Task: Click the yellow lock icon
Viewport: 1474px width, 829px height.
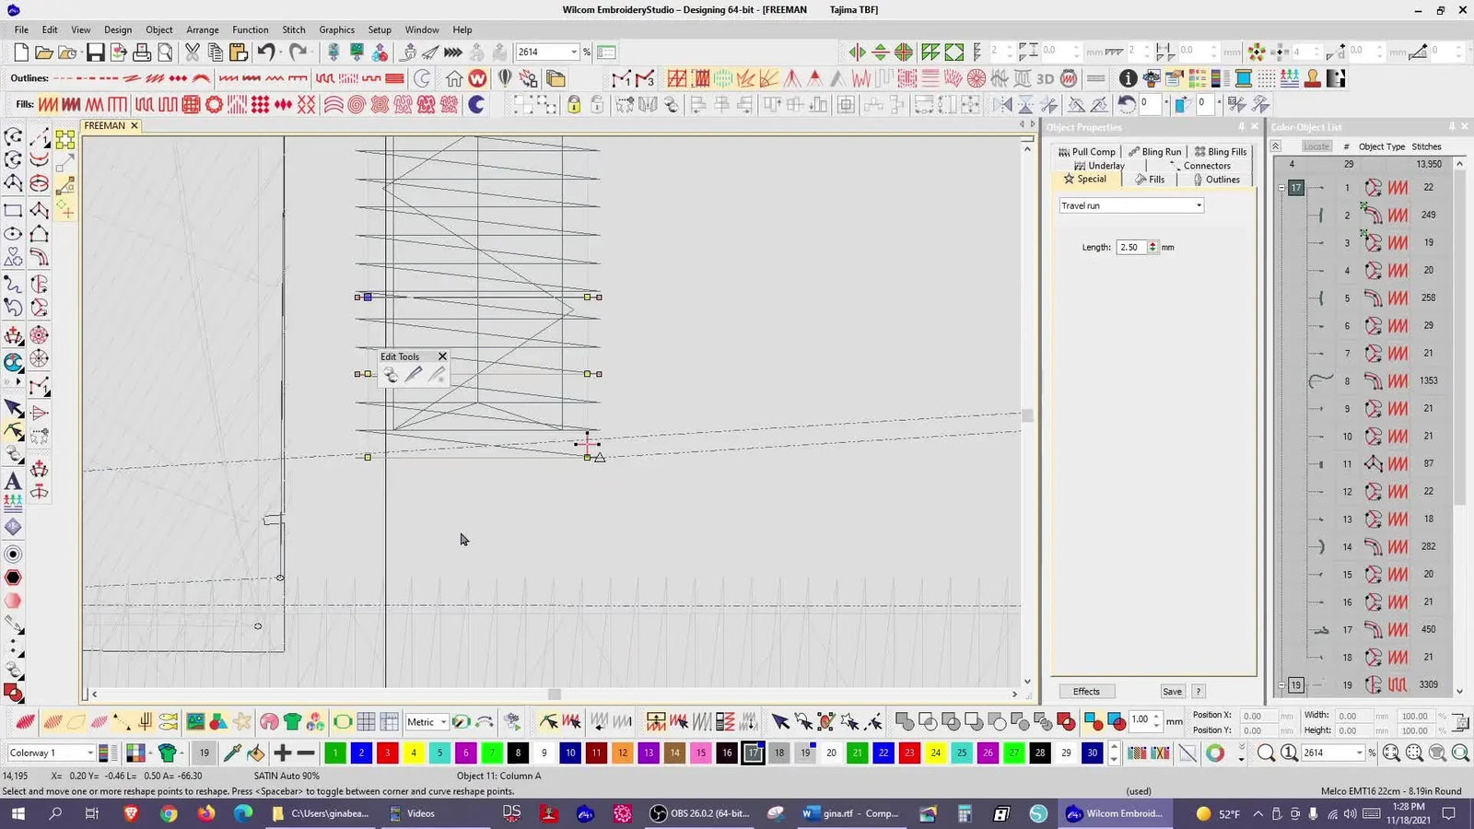Action: click(574, 104)
